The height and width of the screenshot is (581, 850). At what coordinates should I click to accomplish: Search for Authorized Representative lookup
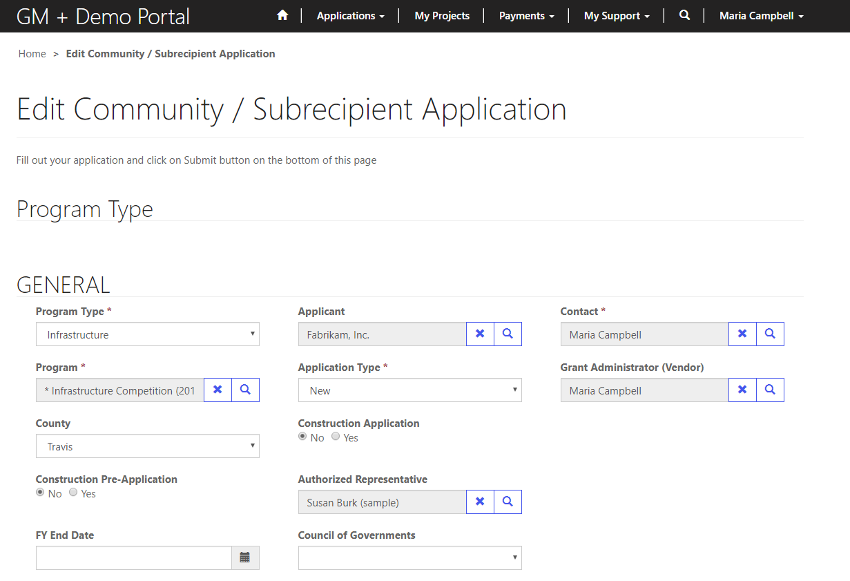coord(508,502)
